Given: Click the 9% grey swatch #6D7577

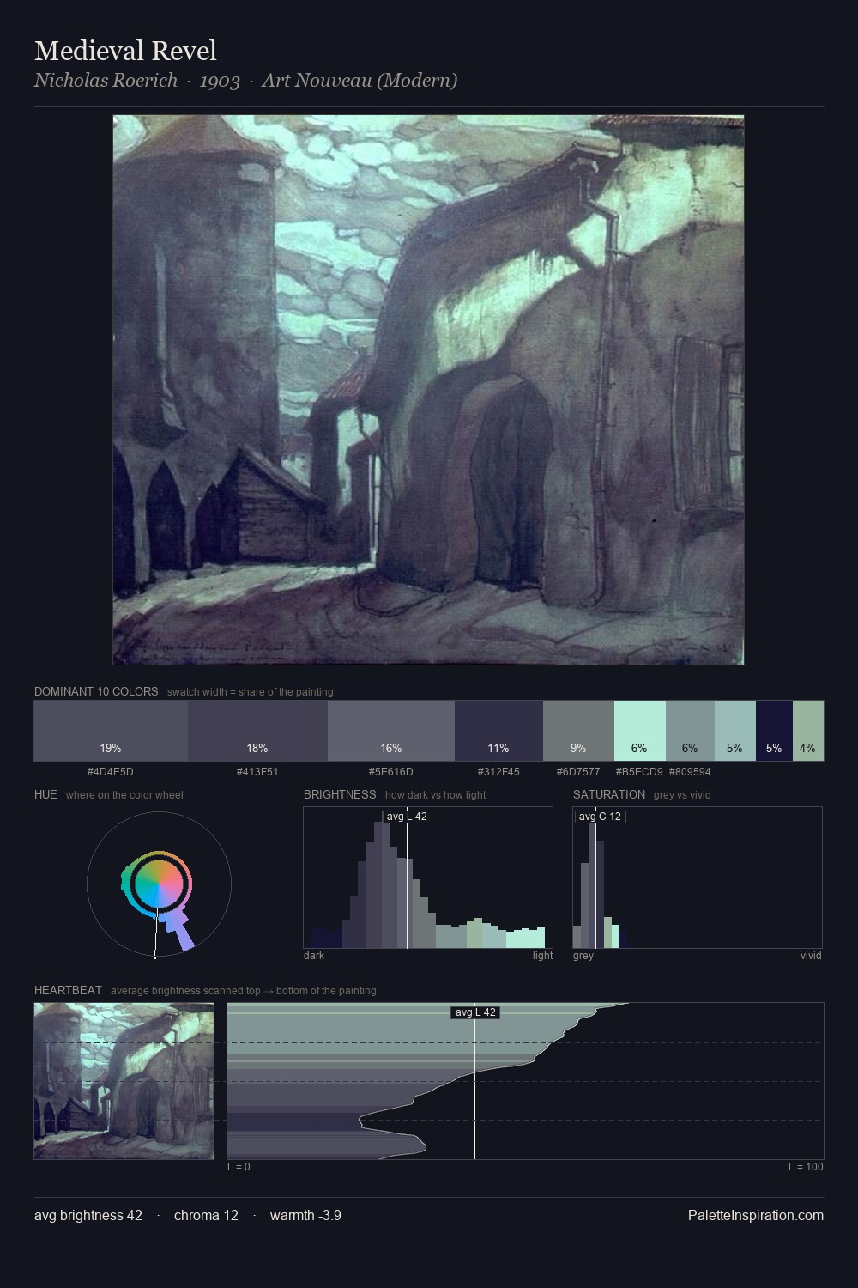Looking at the screenshot, I should coord(578,731).
